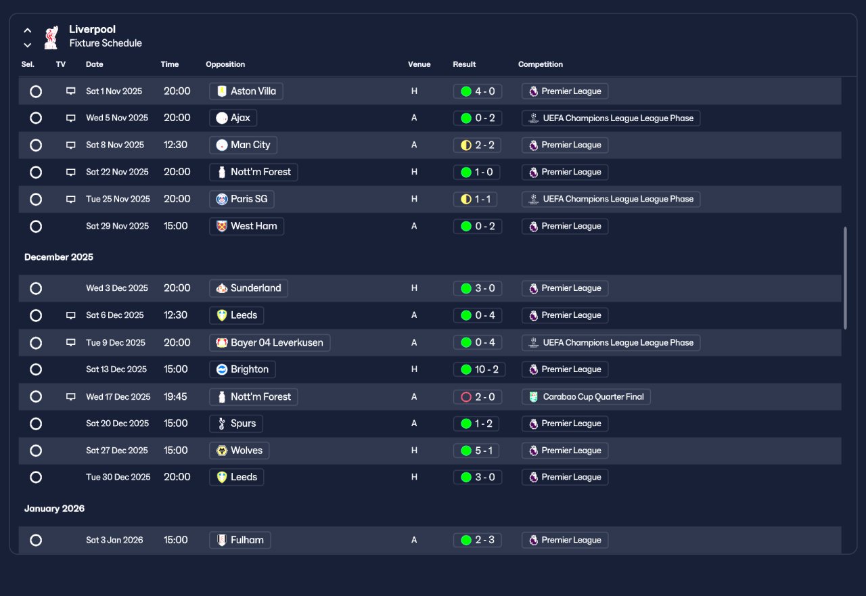Screen dimensions: 866x596
Task: Click the green win indicator in Brighton row
Action: tap(465, 369)
